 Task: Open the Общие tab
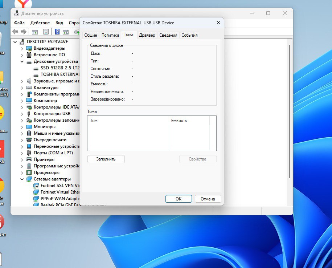tap(91, 35)
